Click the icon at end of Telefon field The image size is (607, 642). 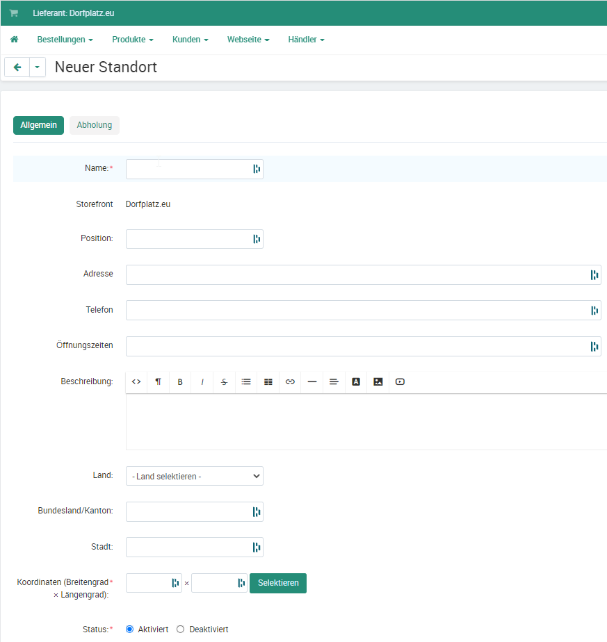coord(594,311)
